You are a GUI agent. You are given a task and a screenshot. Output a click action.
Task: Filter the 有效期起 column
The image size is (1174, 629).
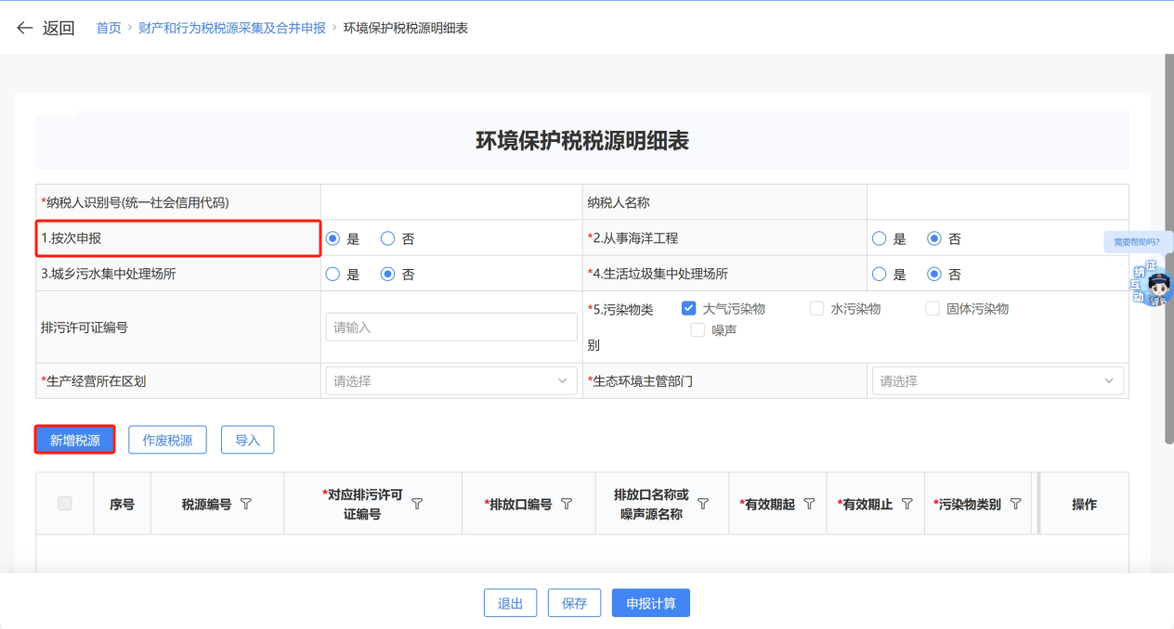(x=809, y=504)
